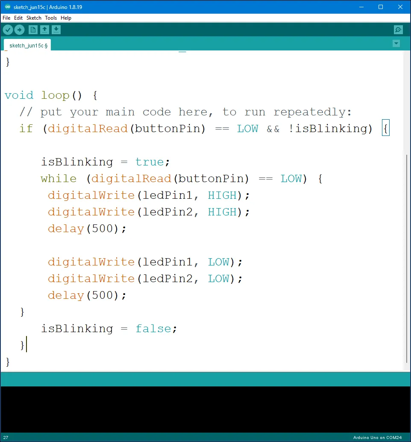411x442 pixels.
Task: Click 'true' in isBlinking assignment
Action: [x=150, y=162]
